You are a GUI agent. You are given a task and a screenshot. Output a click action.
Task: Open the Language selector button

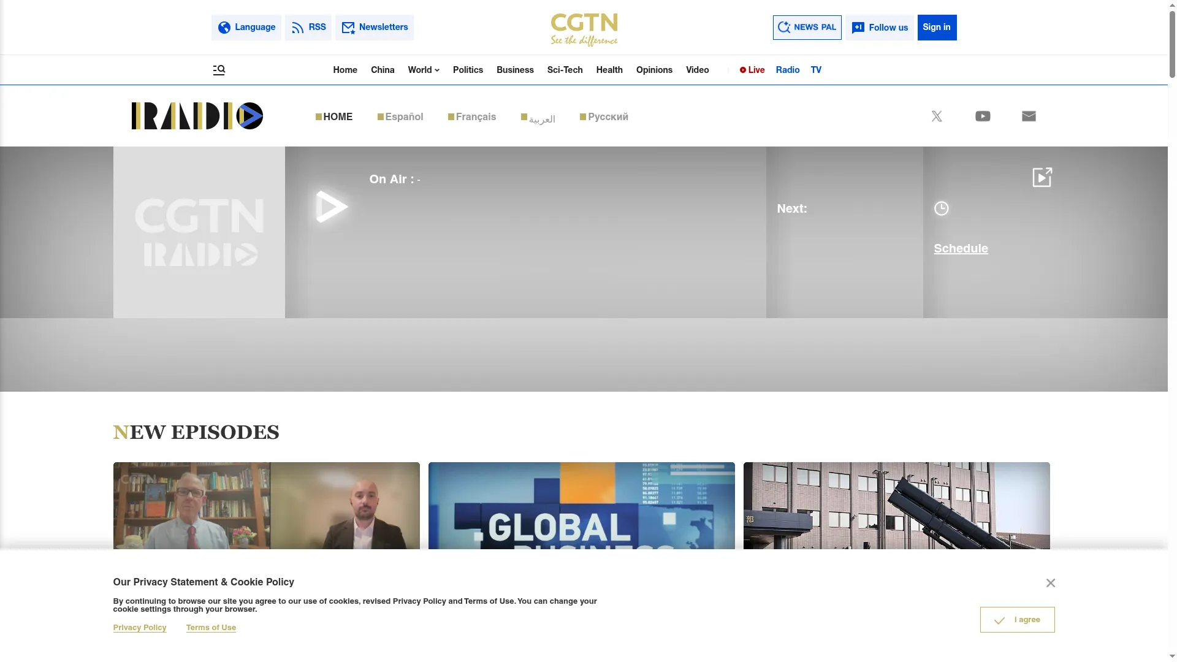[x=246, y=28]
